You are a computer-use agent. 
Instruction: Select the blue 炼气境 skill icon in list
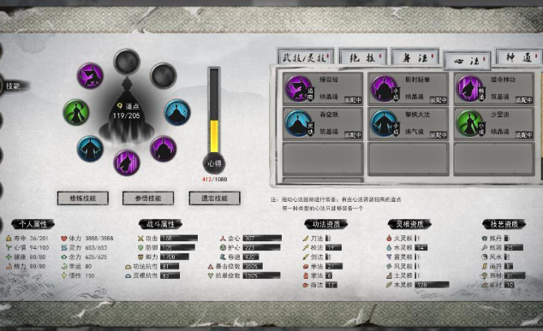[x=384, y=123]
